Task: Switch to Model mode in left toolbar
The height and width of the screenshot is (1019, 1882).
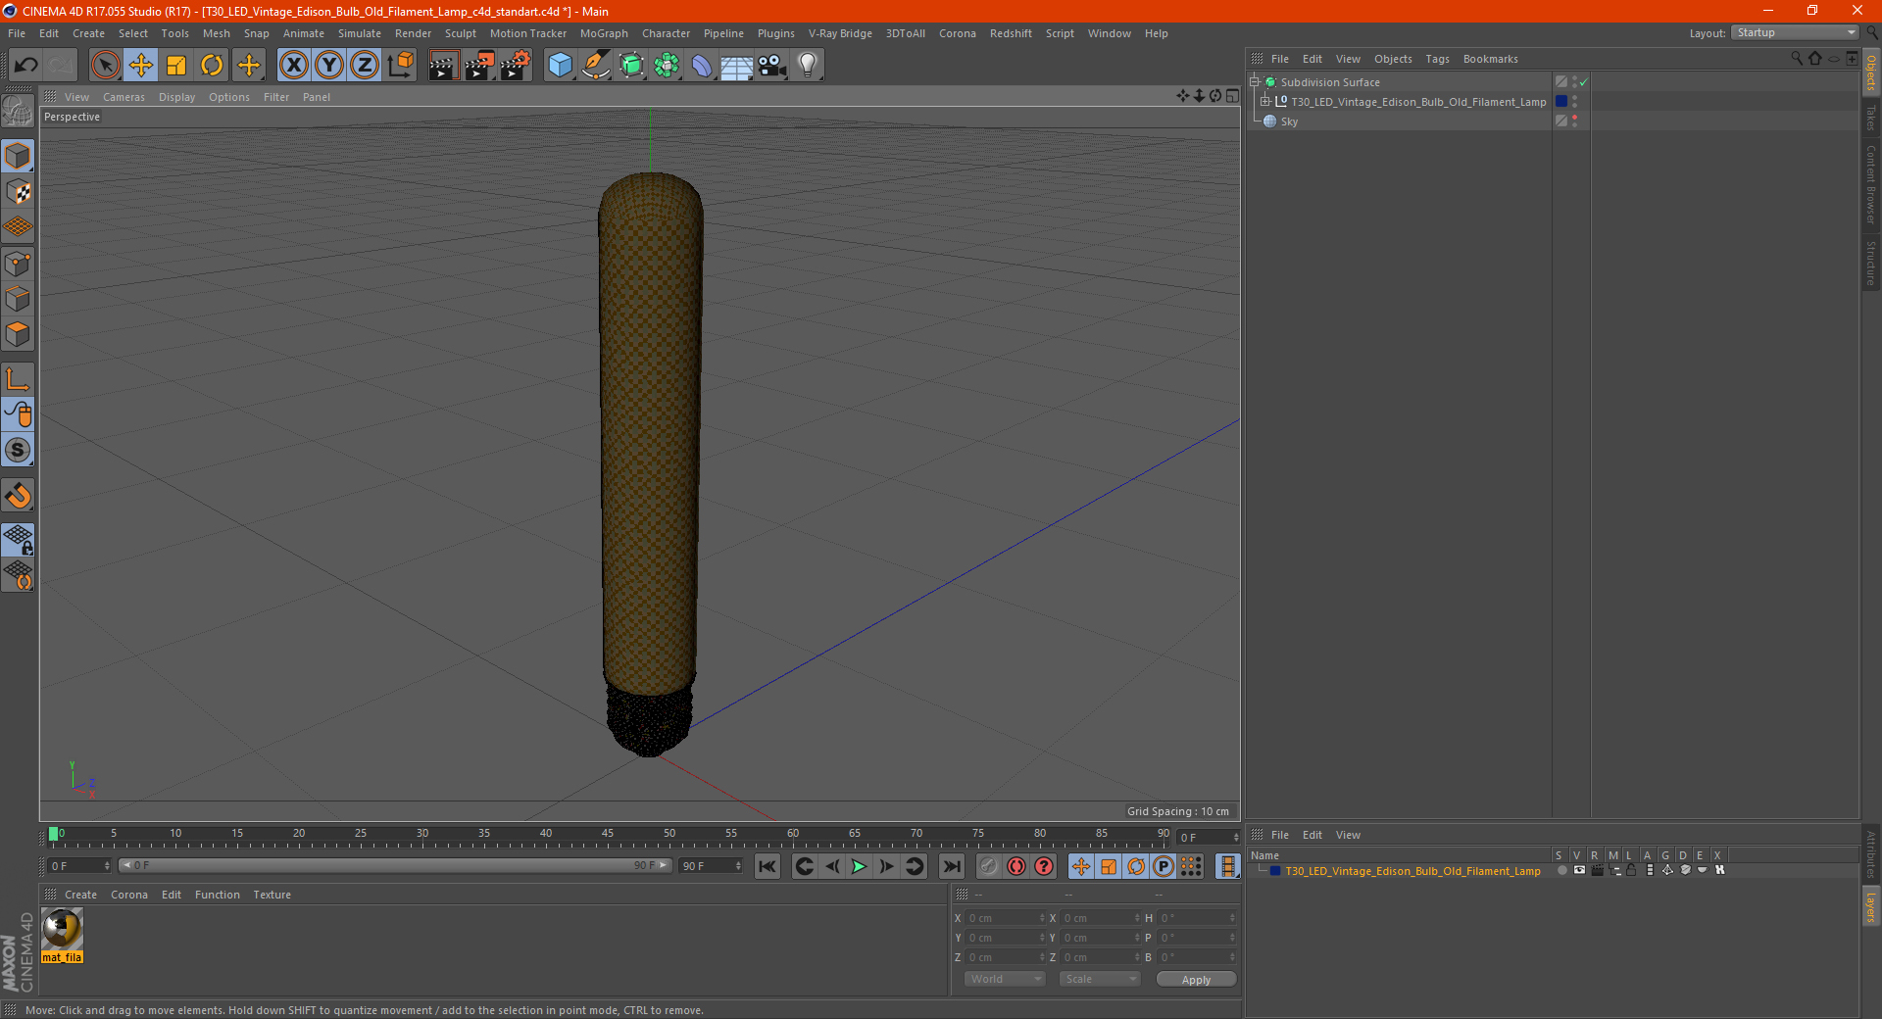Action: click(18, 157)
